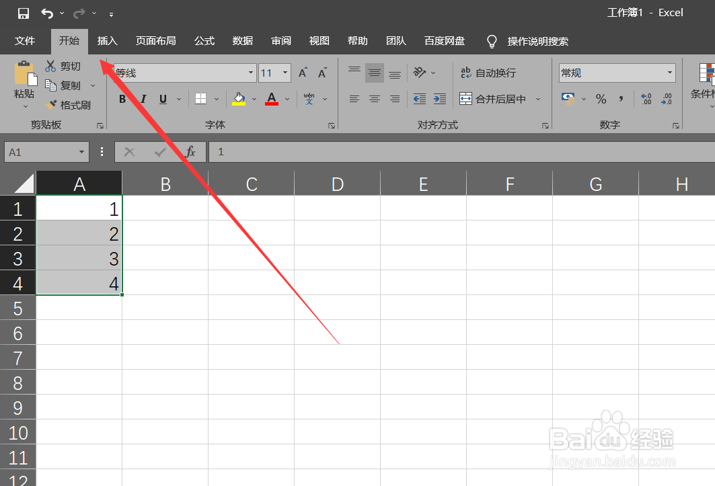Click the decrease decimal icon
The width and height of the screenshot is (715, 486).
tap(666, 99)
